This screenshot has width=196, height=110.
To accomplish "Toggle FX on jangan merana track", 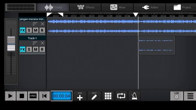I will (x=22, y=30).
